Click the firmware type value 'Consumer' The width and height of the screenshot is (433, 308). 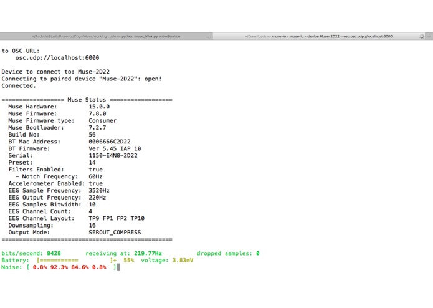102,121
